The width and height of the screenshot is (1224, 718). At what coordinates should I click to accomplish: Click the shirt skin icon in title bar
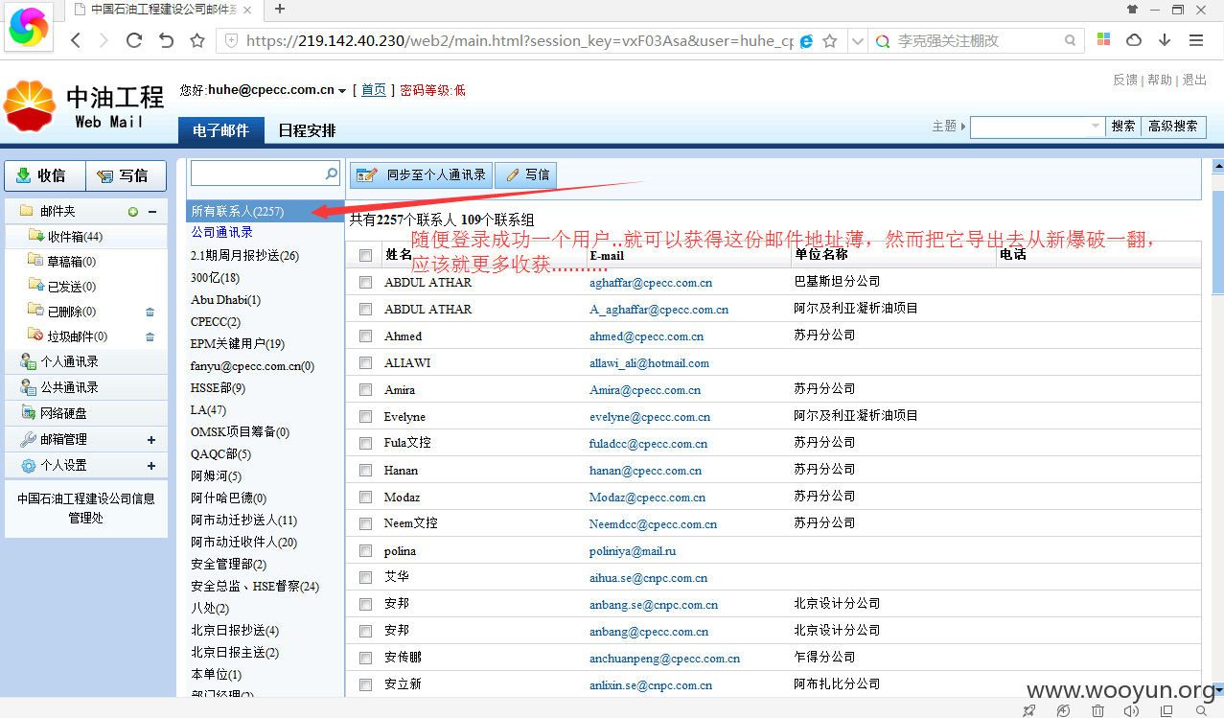coord(1132,10)
